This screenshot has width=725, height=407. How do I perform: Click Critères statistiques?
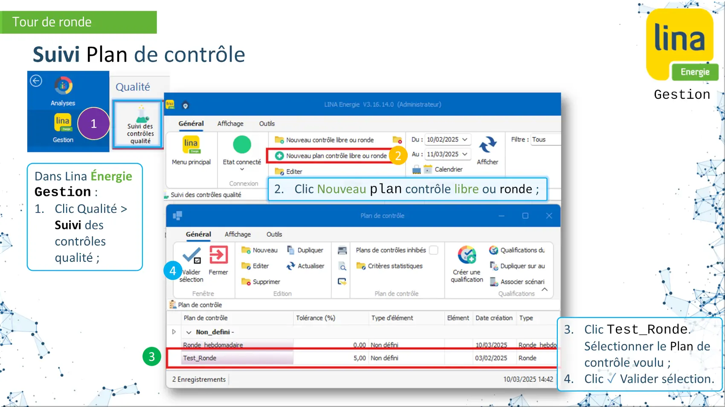[389, 266]
